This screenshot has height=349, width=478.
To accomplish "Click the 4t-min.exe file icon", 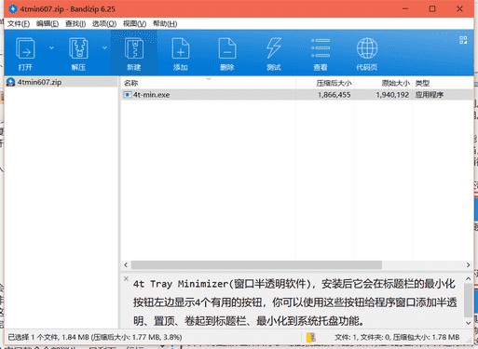I will (x=128, y=95).
